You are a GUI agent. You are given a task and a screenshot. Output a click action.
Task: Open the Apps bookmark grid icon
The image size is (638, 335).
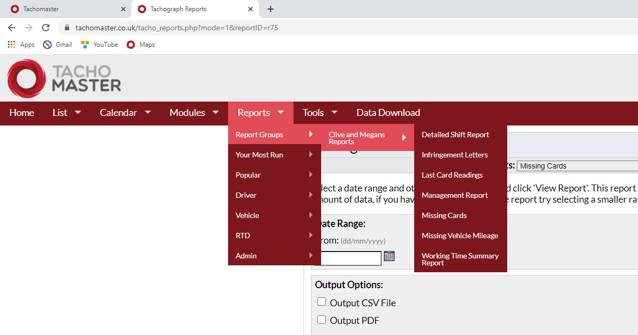coord(12,45)
